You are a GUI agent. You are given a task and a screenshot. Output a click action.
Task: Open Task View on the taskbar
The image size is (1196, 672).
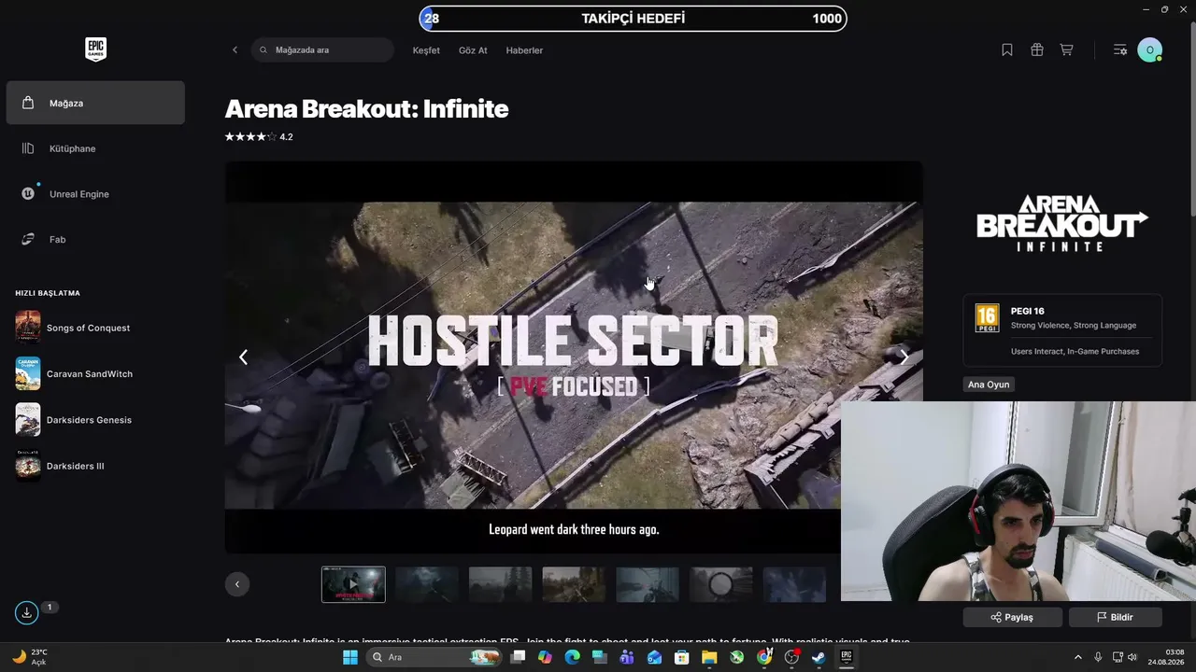[519, 657]
